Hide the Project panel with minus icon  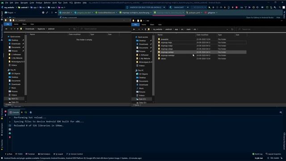[x=56, y=13]
